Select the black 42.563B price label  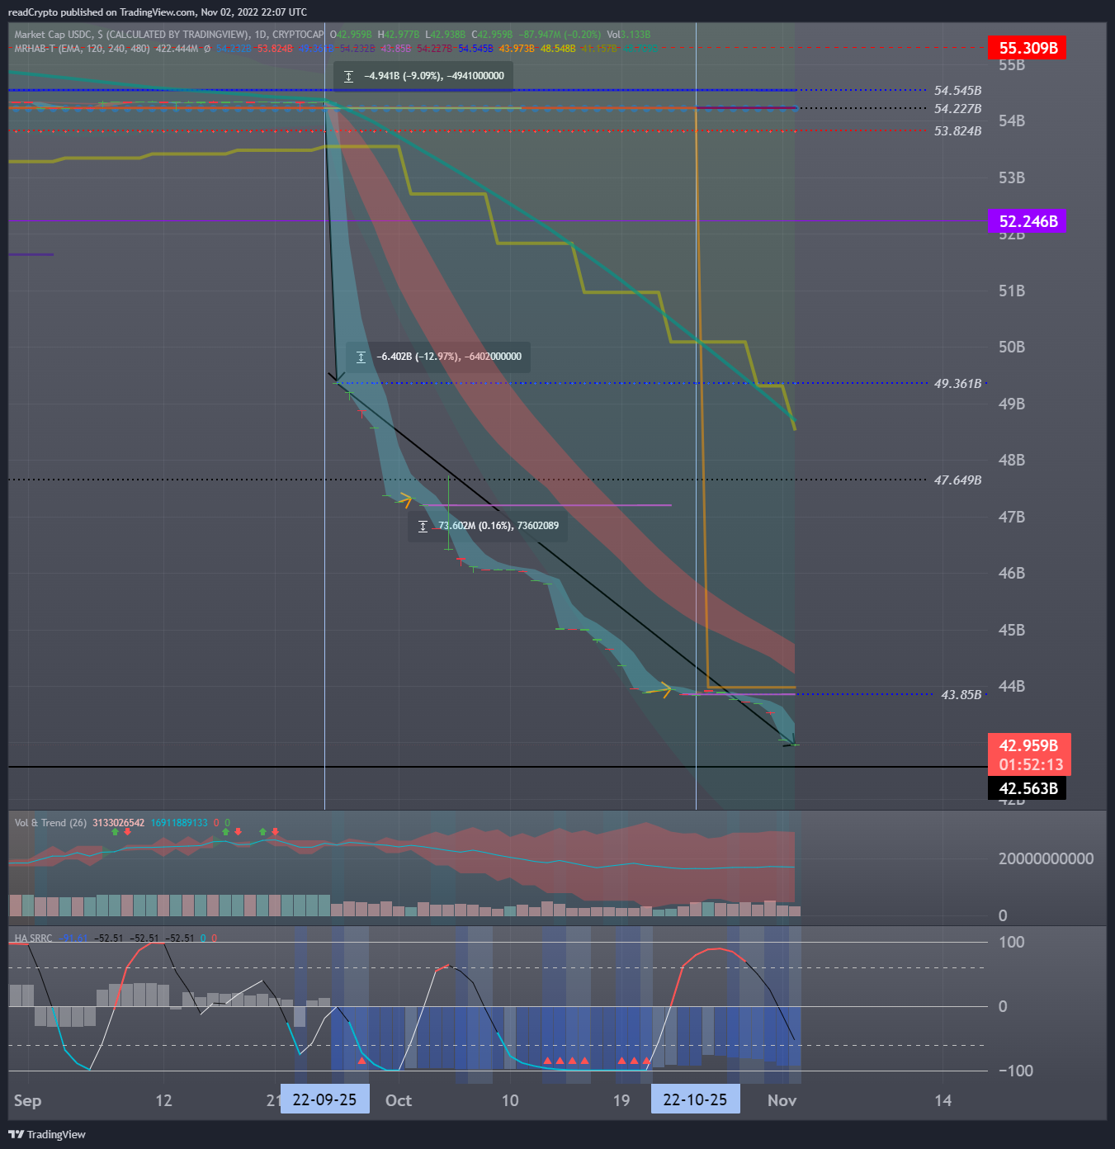click(x=1028, y=788)
